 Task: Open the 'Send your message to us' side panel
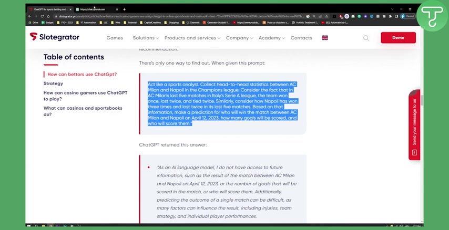[414, 126]
